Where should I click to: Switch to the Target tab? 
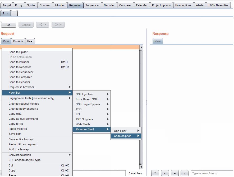coord(7,5)
